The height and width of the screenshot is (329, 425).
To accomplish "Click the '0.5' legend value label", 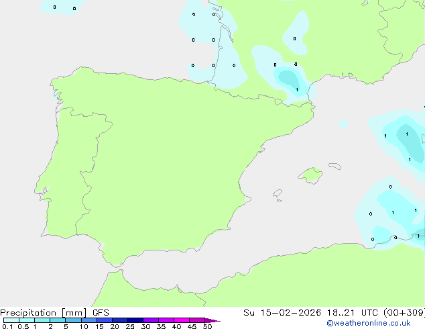I will click(23, 326).
